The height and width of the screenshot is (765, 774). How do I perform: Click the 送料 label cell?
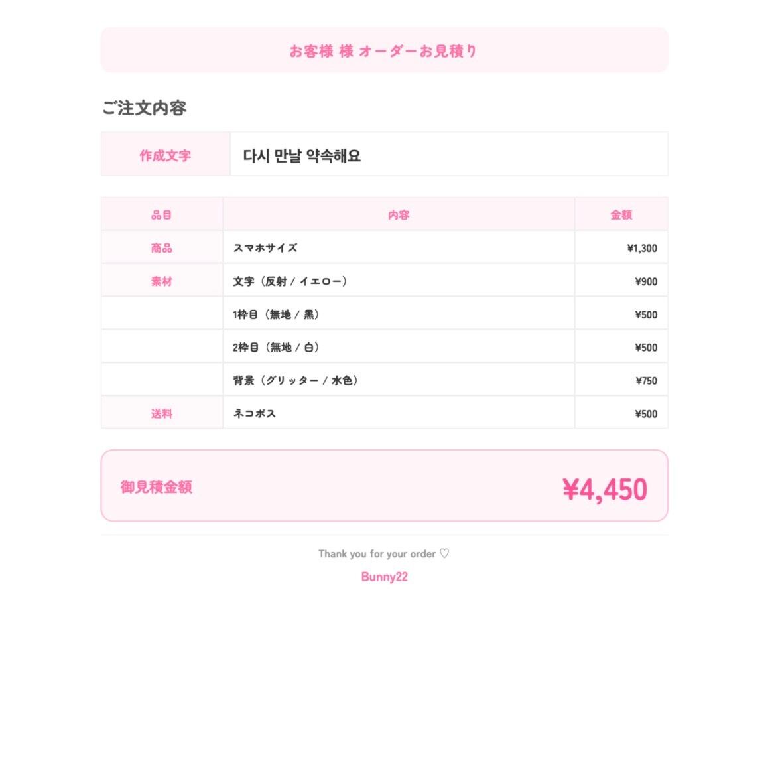pyautogui.click(x=161, y=413)
